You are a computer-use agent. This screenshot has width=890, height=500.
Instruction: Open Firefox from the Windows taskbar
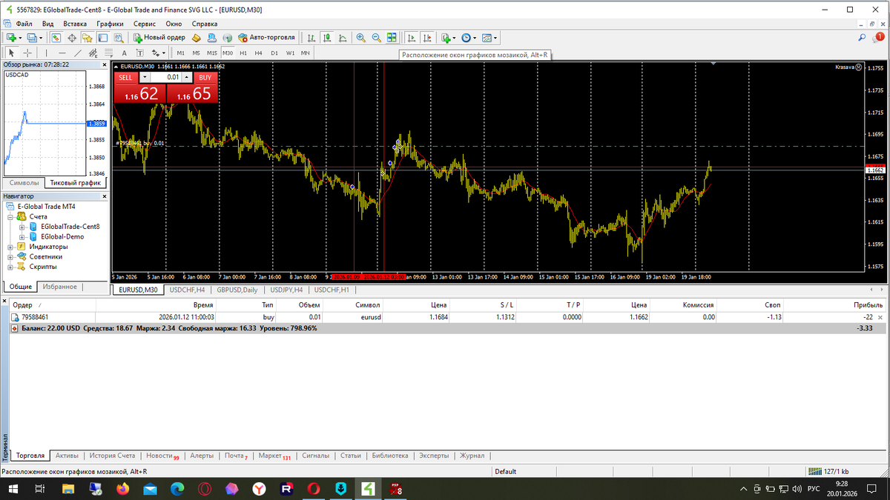(x=122, y=489)
